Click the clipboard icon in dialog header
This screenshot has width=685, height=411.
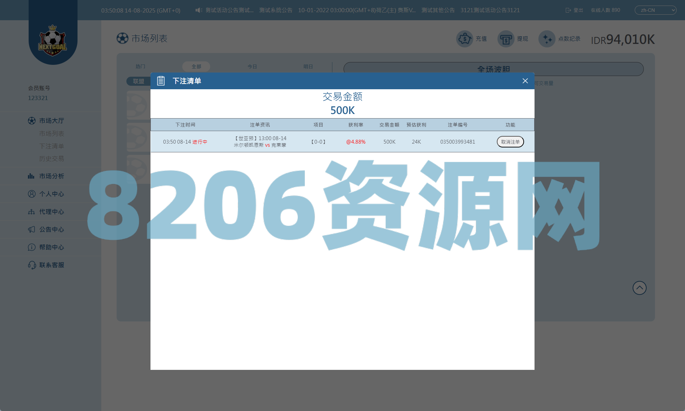click(161, 81)
